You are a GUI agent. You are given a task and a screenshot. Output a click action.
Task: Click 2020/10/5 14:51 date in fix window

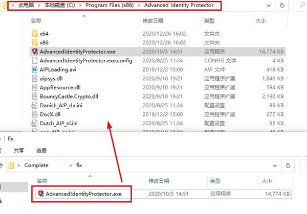click(x=168, y=194)
